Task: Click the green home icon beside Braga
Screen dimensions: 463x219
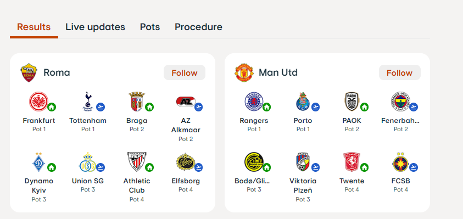Action: [149, 107]
